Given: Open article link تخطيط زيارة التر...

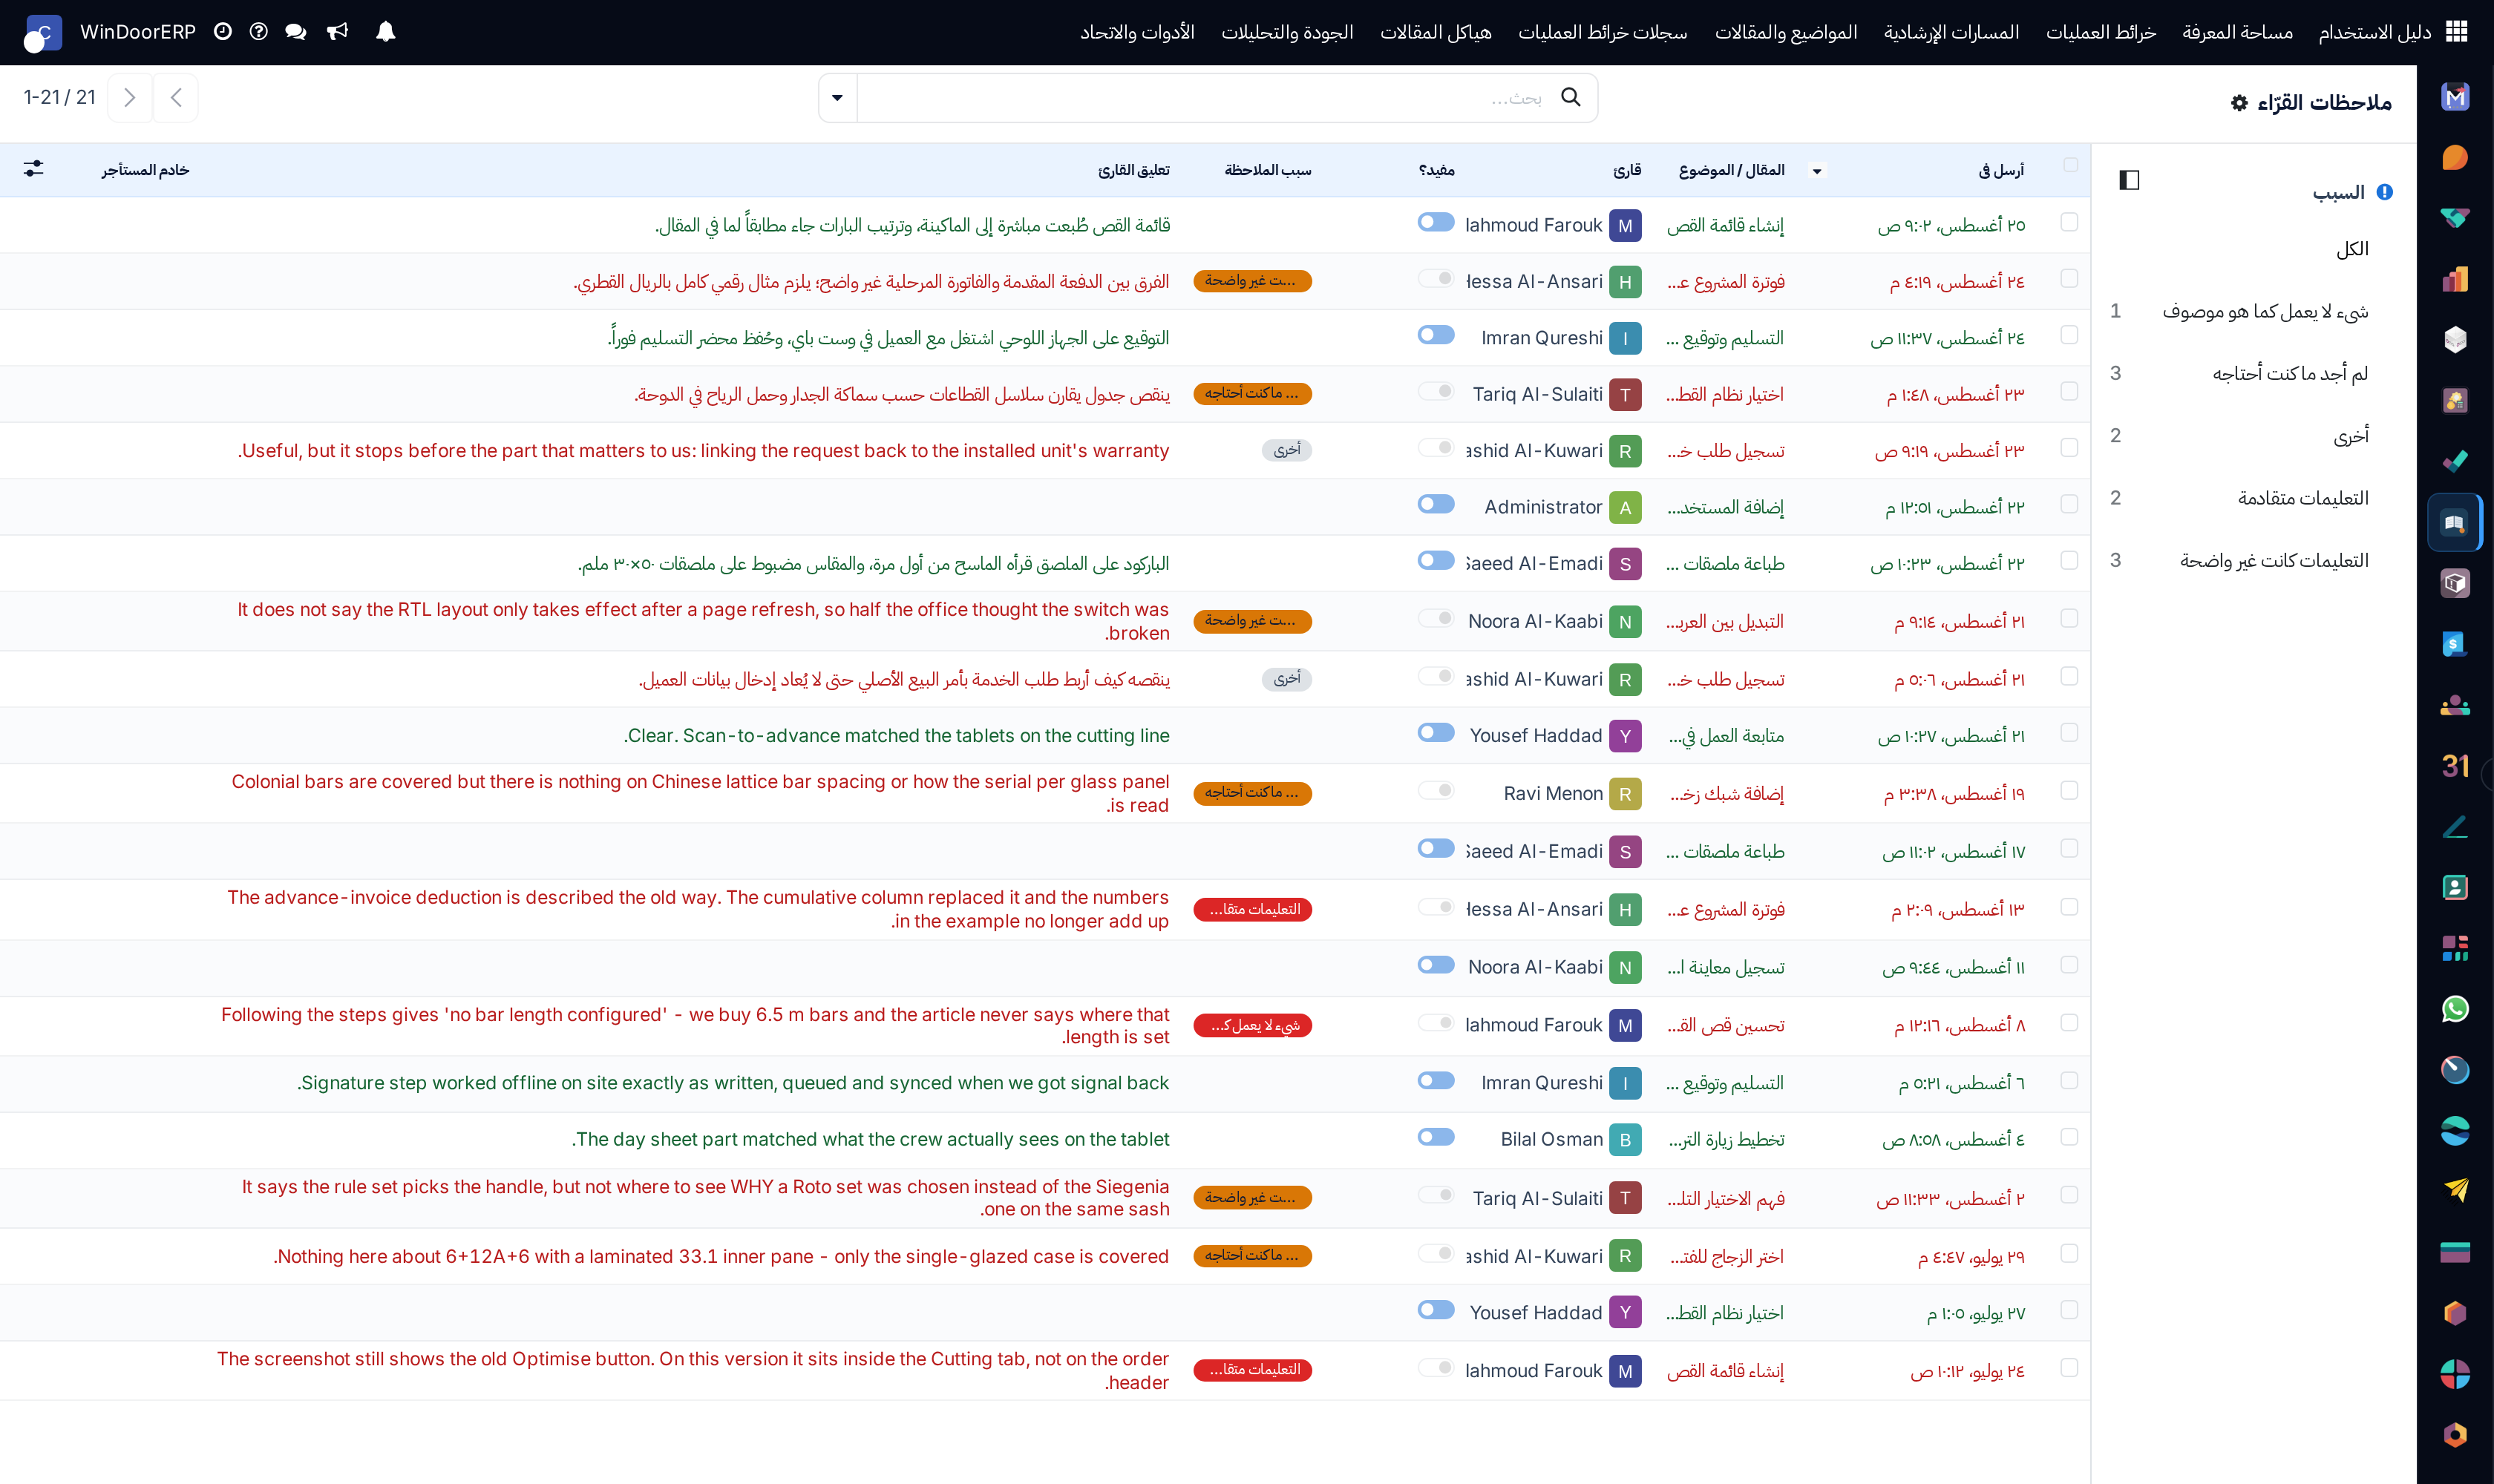Looking at the screenshot, I should (x=1727, y=1139).
